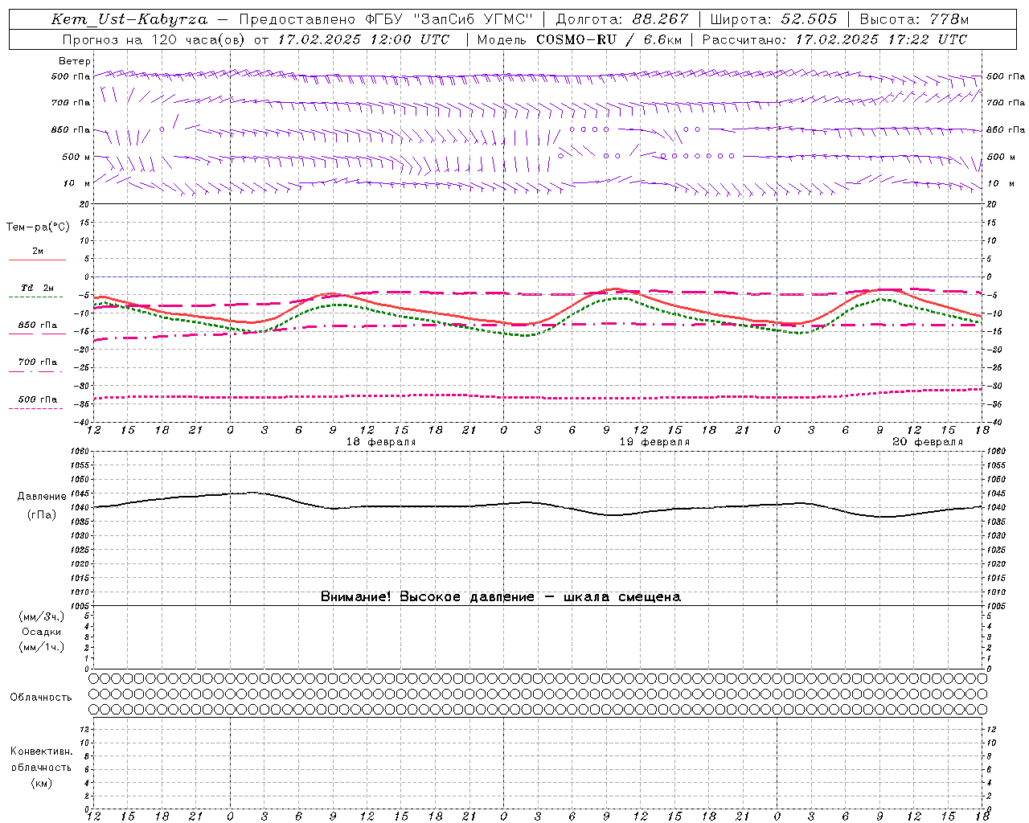Click the 'Td 2м' dew point legend entry
This screenshot has width=1029, height=823.
tap(38, 288)
